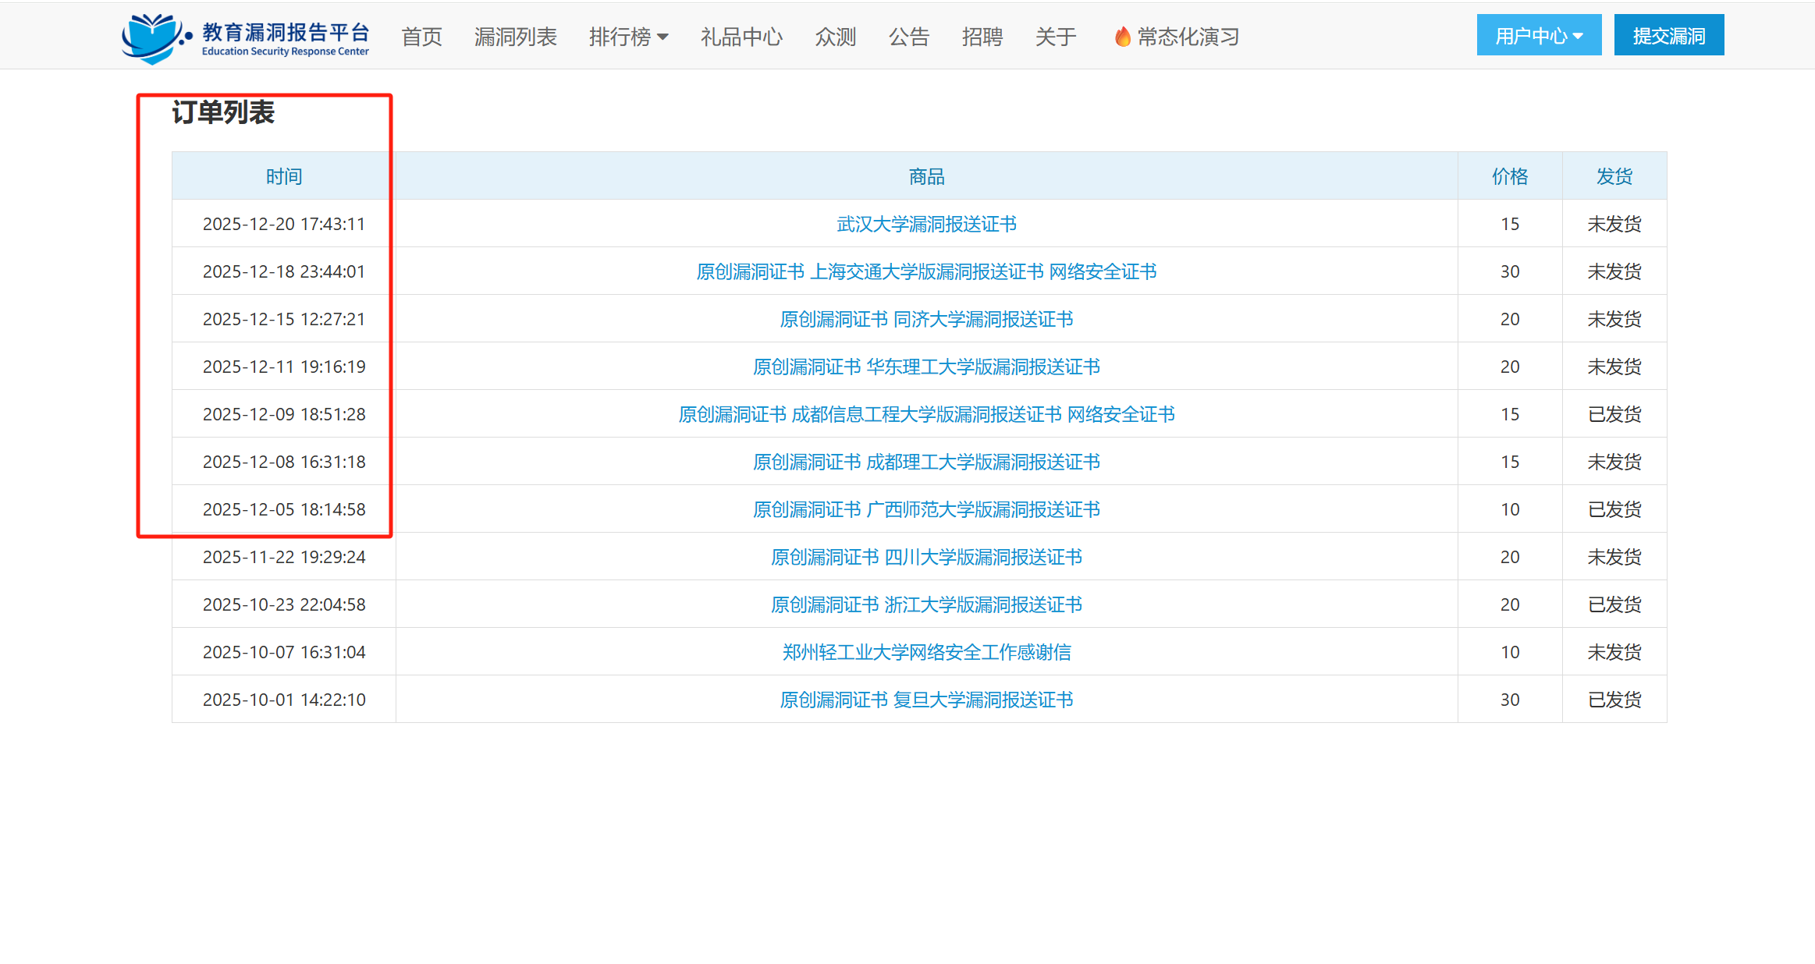1815x964 pixels.
Task: Open the 关于 page
Action: [x=1055, y=37]
